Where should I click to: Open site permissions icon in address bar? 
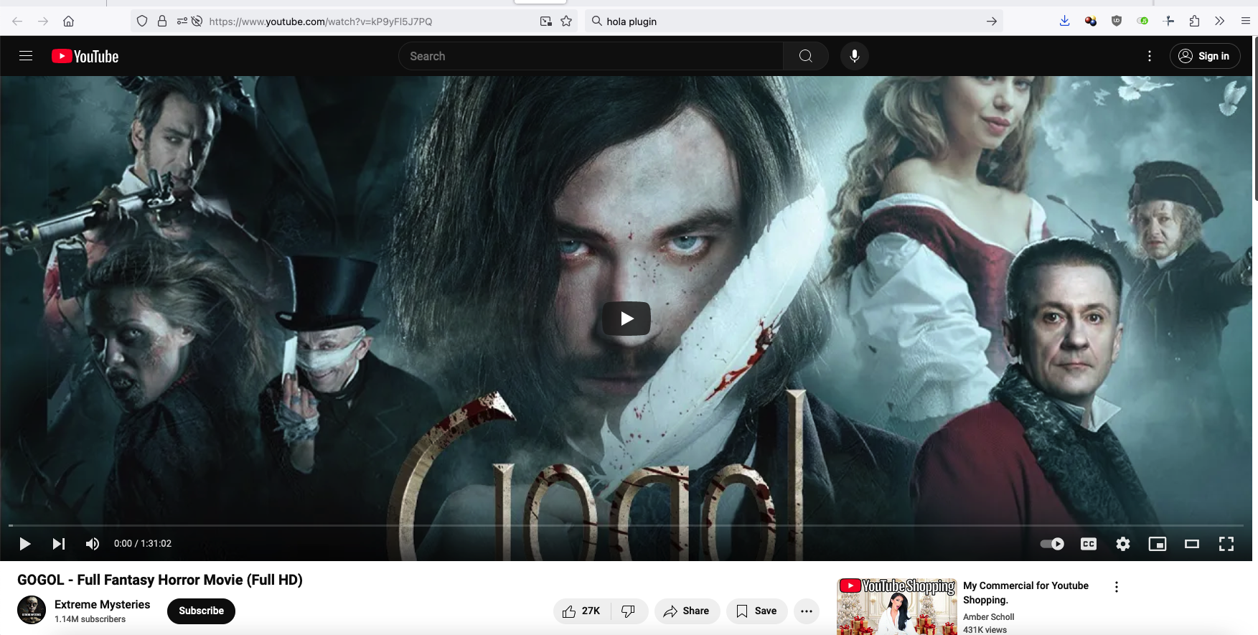pyautogui.click(x=182, y=22)
